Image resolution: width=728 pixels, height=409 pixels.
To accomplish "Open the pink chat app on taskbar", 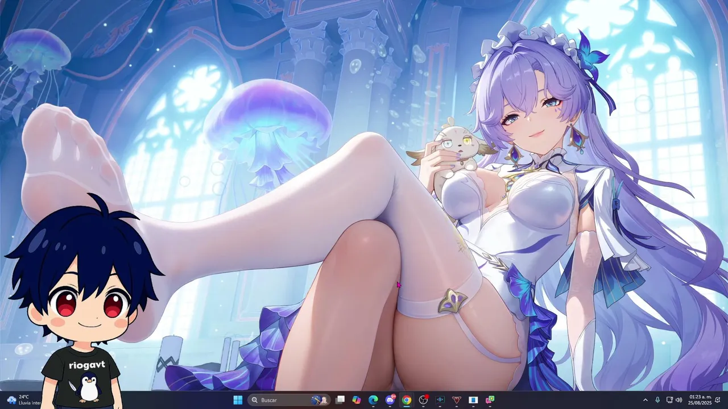I will click(490, 400).
